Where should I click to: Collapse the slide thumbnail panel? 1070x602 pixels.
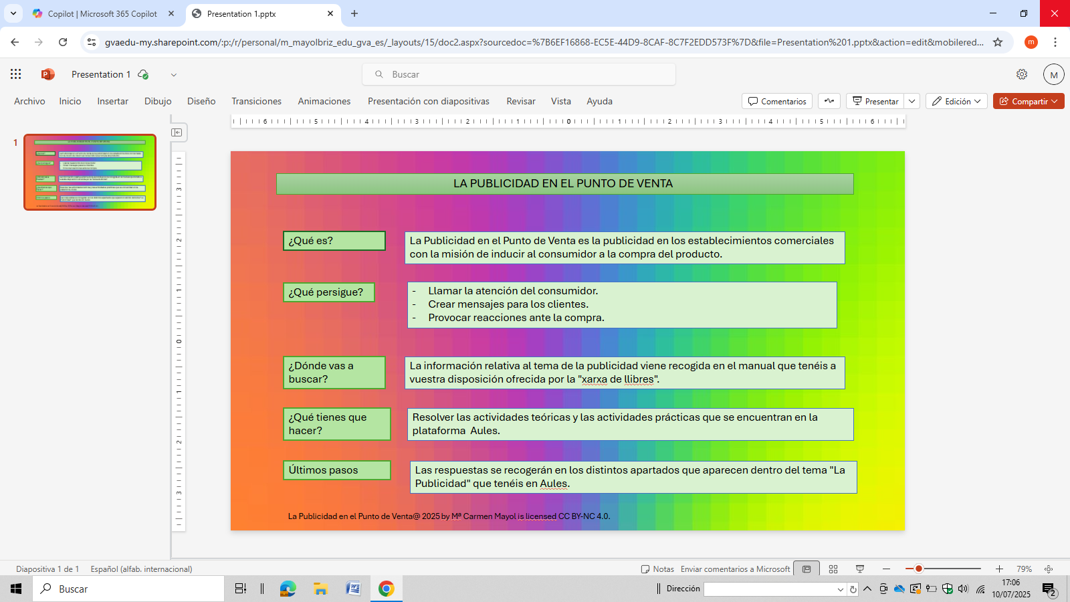pos(177,132)
